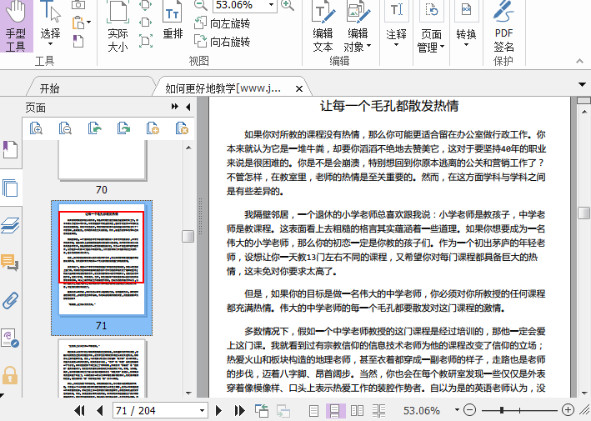The height and width of the screenshot is (421, 591).
Task: Switch to the Start (开始) tab
Action: tap(50, 88)
